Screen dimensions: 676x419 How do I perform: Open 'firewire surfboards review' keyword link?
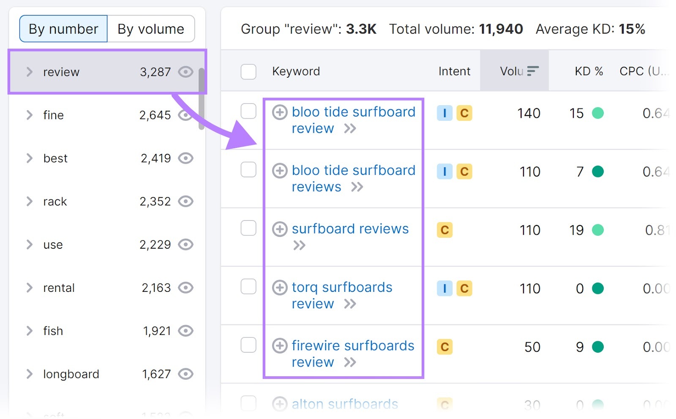point(353,354)
